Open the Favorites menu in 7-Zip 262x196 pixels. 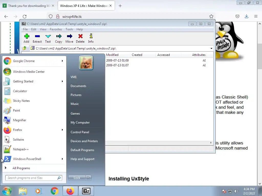point(56,29)
